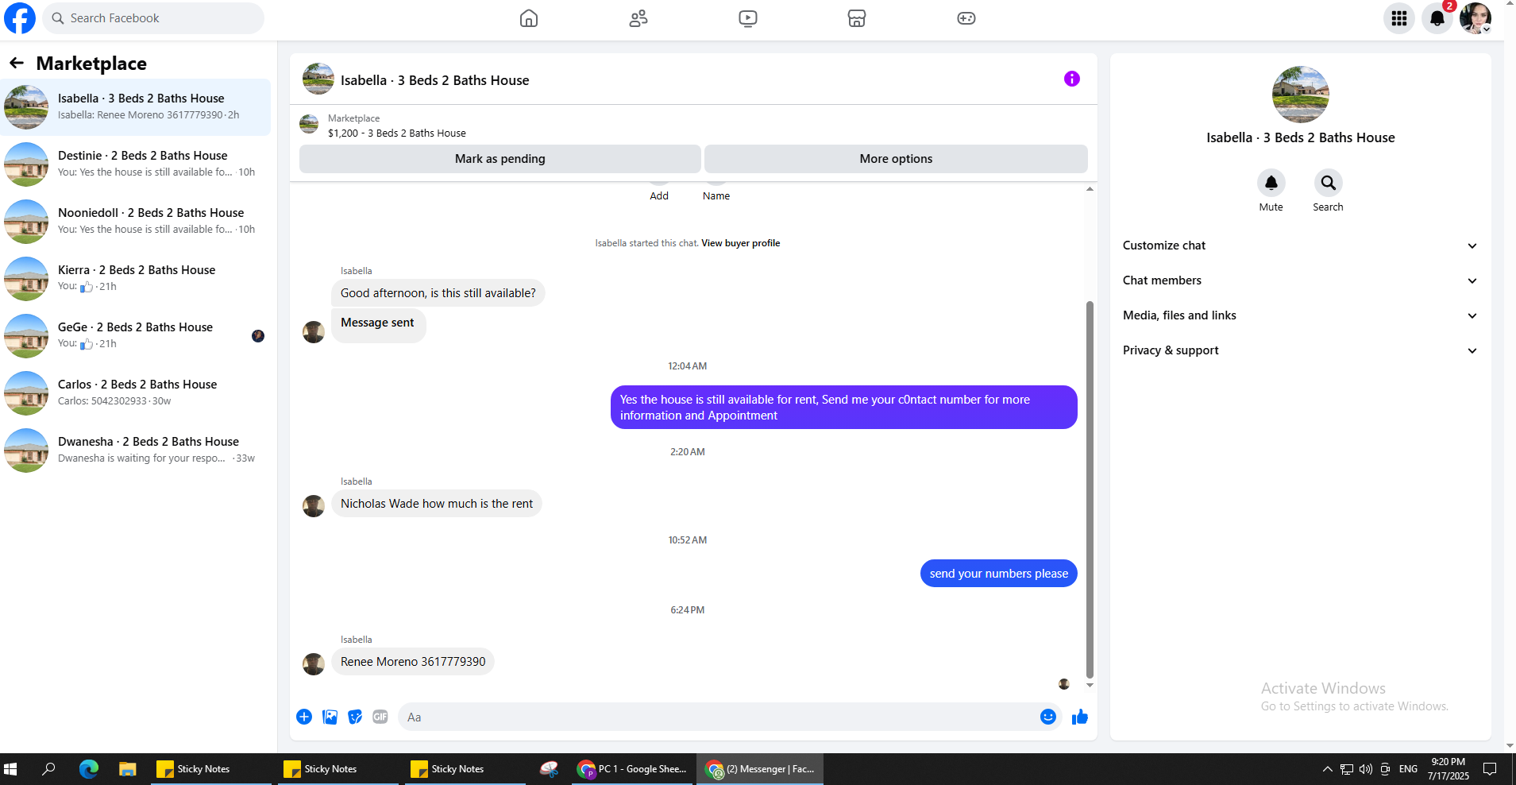Go back using the Marketplace arrow
This screenshot has height=785, width=1516.
coord(17,63)
